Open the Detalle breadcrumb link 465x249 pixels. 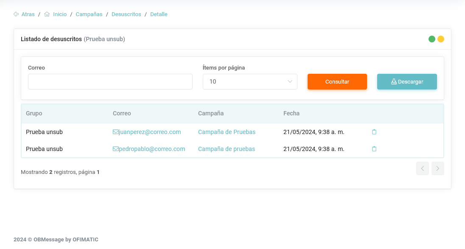coord(159,14)
